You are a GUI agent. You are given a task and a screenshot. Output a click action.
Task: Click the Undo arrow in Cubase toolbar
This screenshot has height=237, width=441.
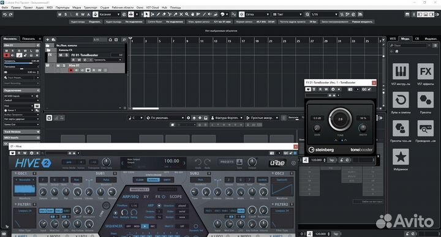click(5, 14)
